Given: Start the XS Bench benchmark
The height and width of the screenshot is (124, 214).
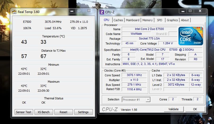Looking at the screenshot, I should click(x=44, y=112).
